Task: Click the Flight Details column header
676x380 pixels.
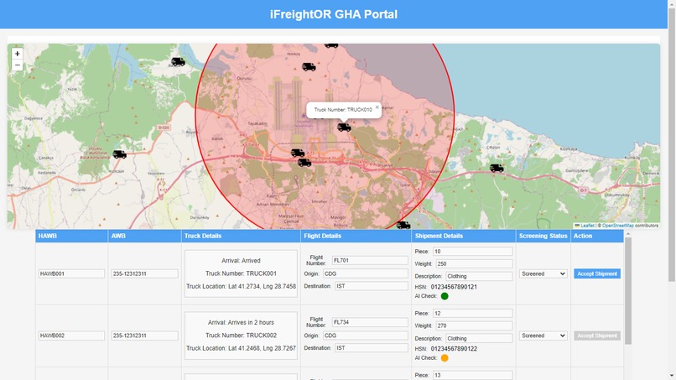Action: point(356,236)
